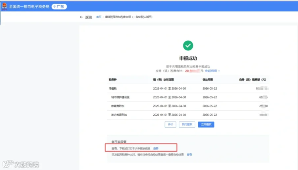298x170 pixels.
Task: Click the 教育费附加 row label
Action: click(x=118, y=106)
